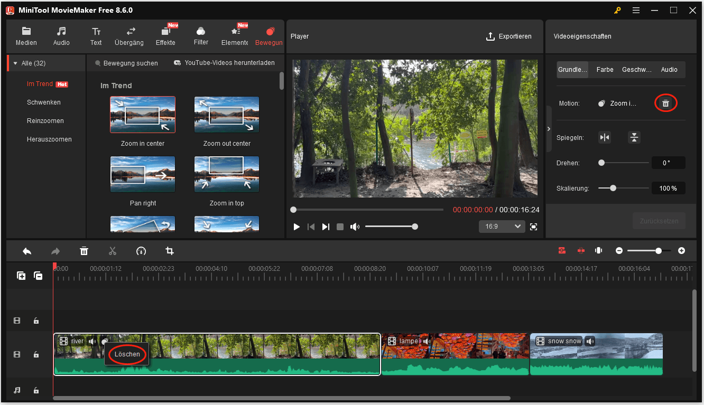Image resolution: width=704 pixels, height=405 pixels.
Task: Click the Skalierung 100 % value field
Action: [669, 188]
